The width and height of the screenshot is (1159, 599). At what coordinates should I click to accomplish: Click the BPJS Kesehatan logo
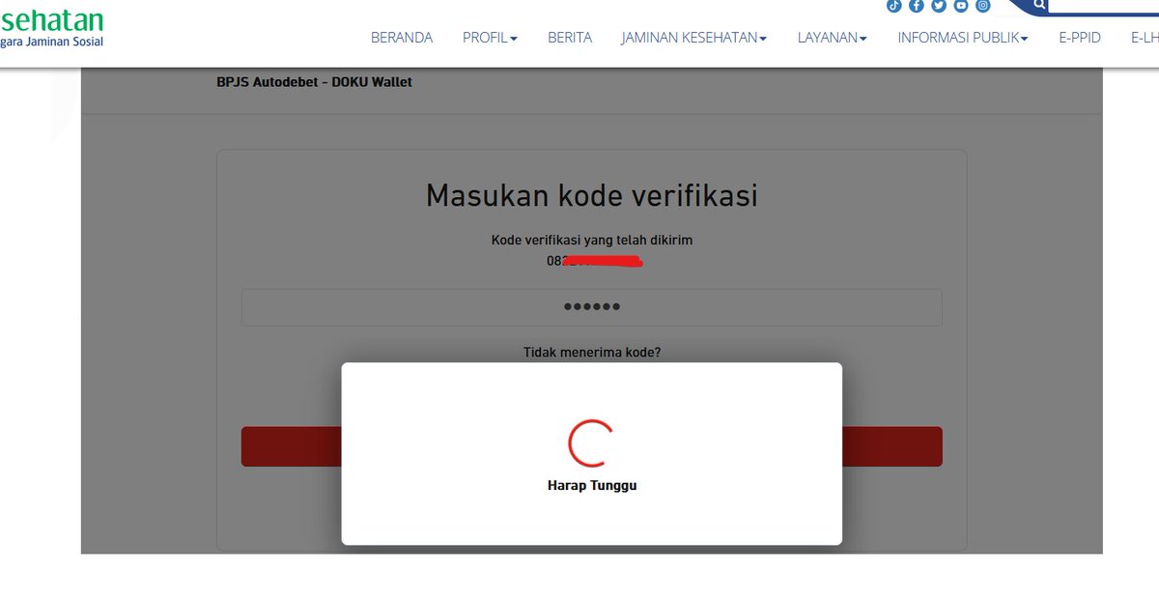pos(52,29)
